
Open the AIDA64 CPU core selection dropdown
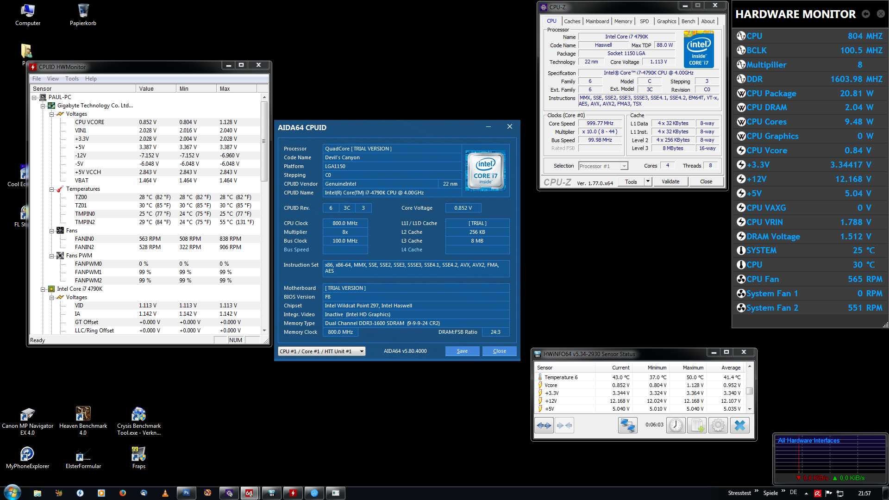pyautogui.click(x=321, y=351)
